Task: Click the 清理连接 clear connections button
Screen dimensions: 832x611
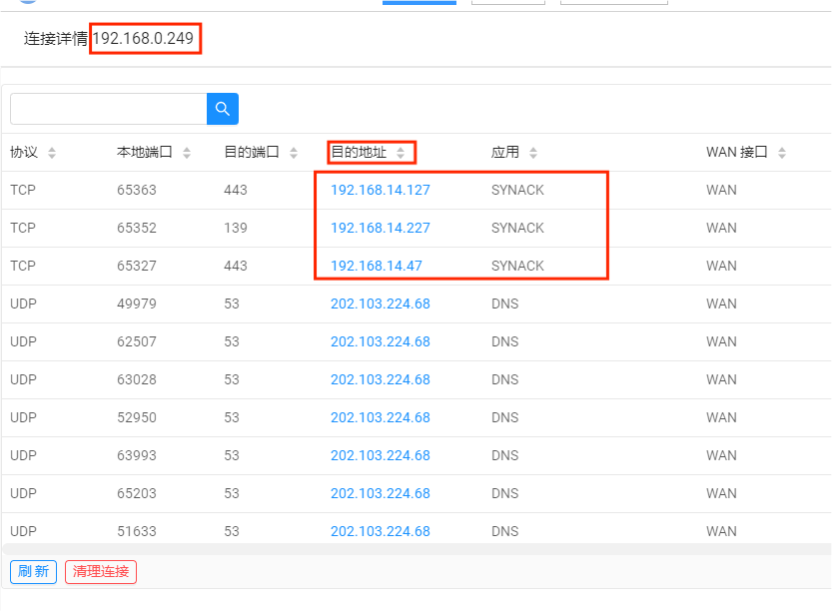Action: [x=100, y=571]
